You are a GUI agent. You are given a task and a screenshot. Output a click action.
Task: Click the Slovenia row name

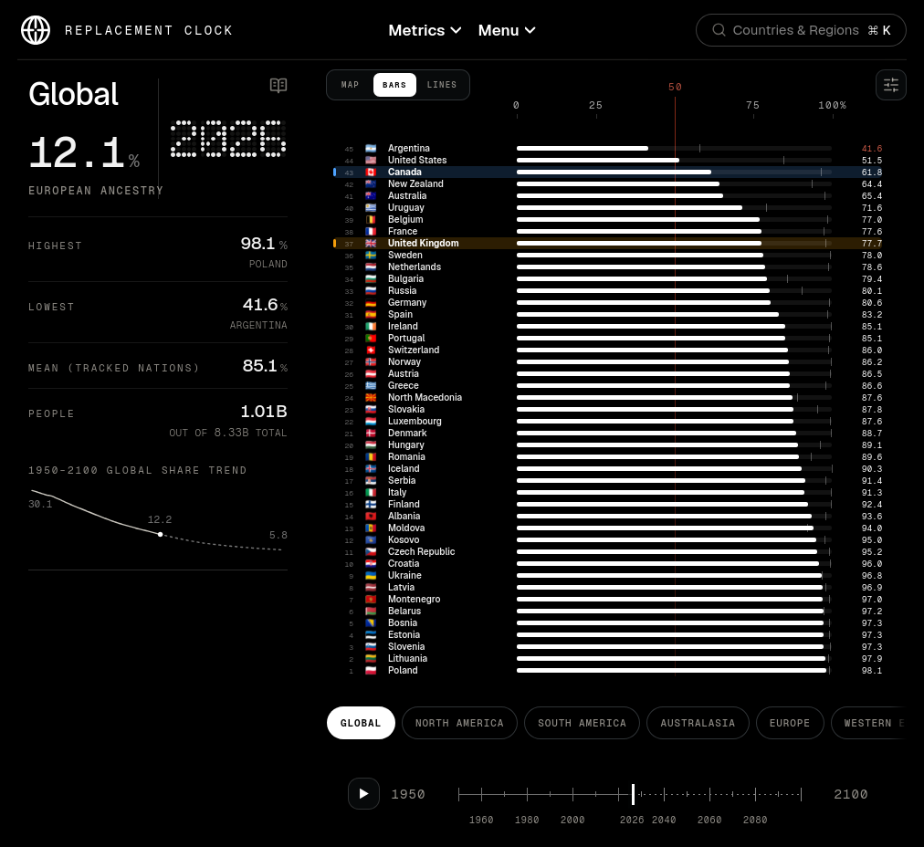click(x=406, y=647)
